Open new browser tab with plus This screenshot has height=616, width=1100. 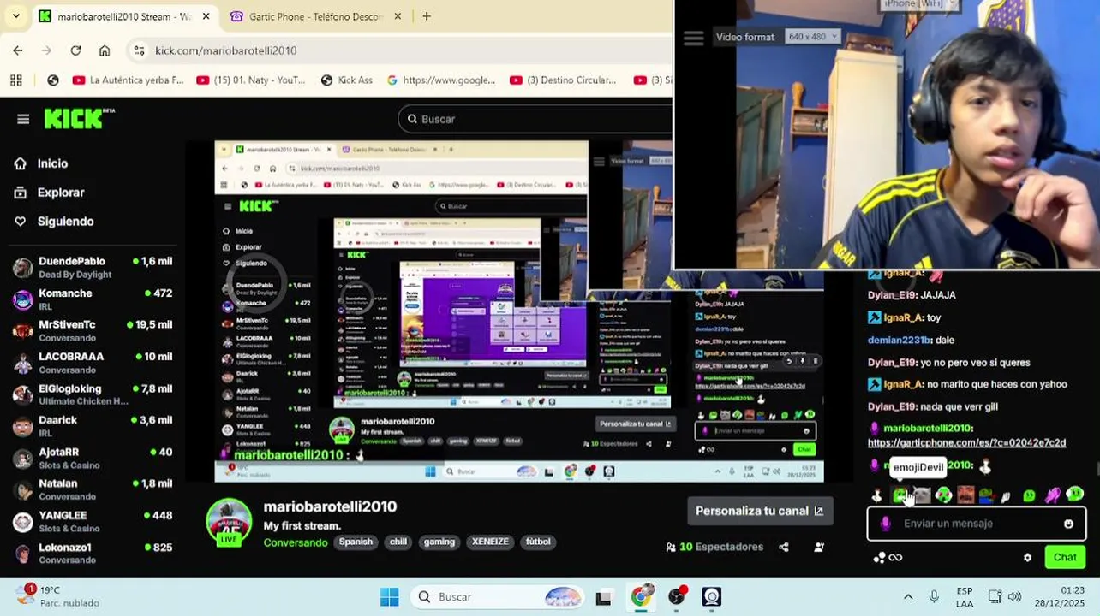click(427, 16)
